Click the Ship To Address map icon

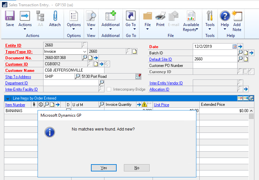(138, 76)
